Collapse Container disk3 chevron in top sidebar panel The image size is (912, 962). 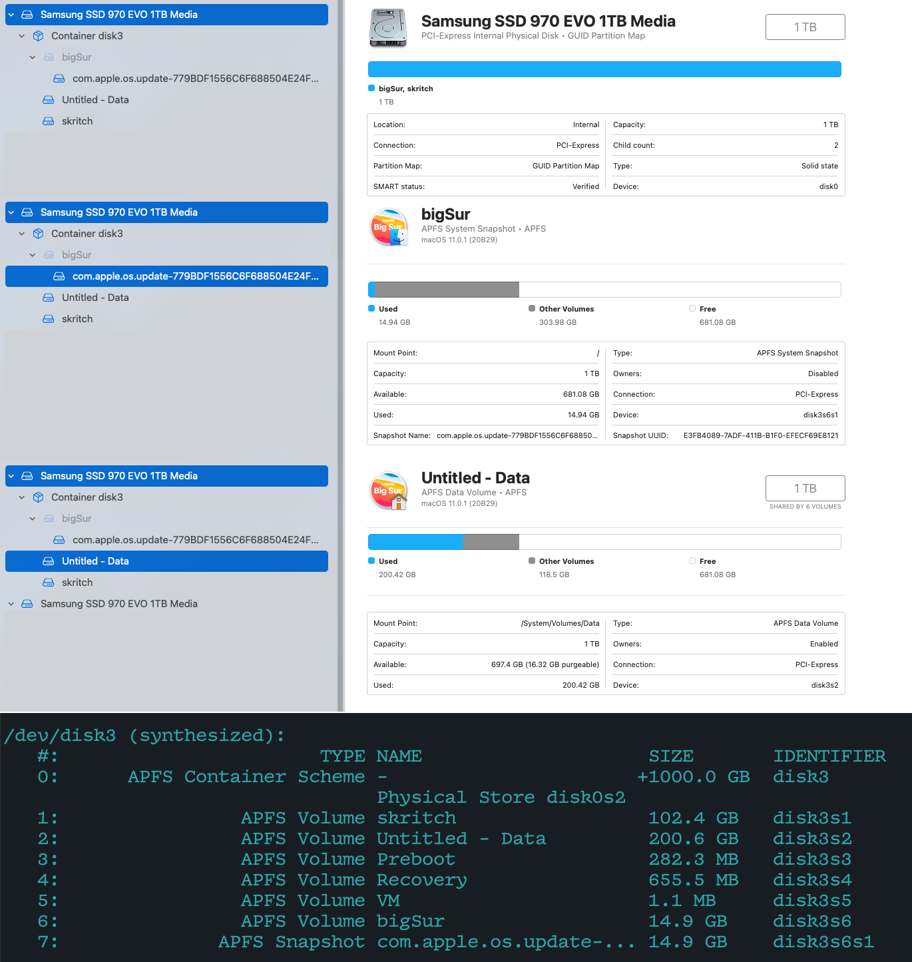pos(22,36)
